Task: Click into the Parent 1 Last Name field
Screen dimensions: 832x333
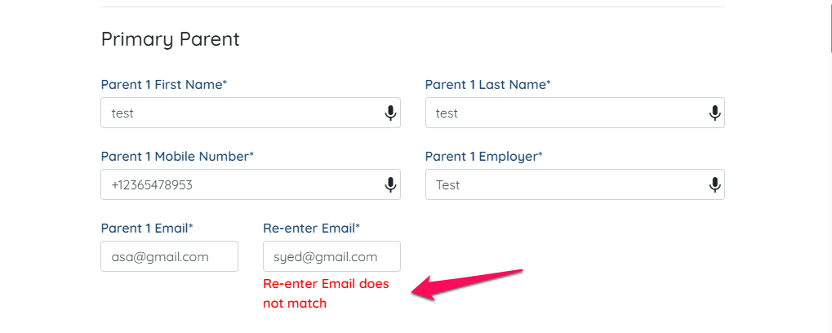Action: 575,113
